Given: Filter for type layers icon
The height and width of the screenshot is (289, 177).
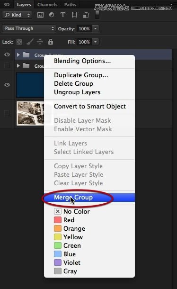Looking at the screenshot, I should pyautogui.click(x=63, y=15).
